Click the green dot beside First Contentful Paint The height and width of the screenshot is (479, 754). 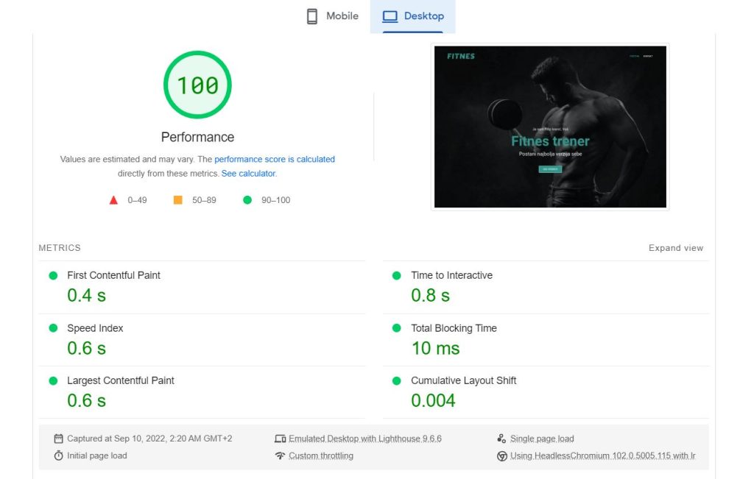52,275
